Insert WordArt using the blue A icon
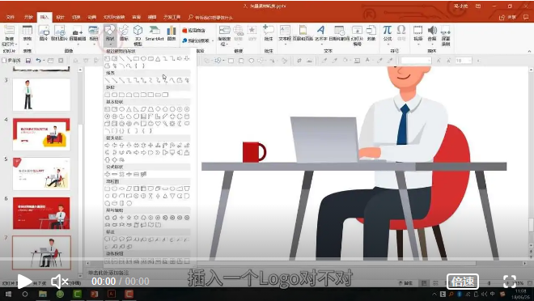 coord(320,33)
